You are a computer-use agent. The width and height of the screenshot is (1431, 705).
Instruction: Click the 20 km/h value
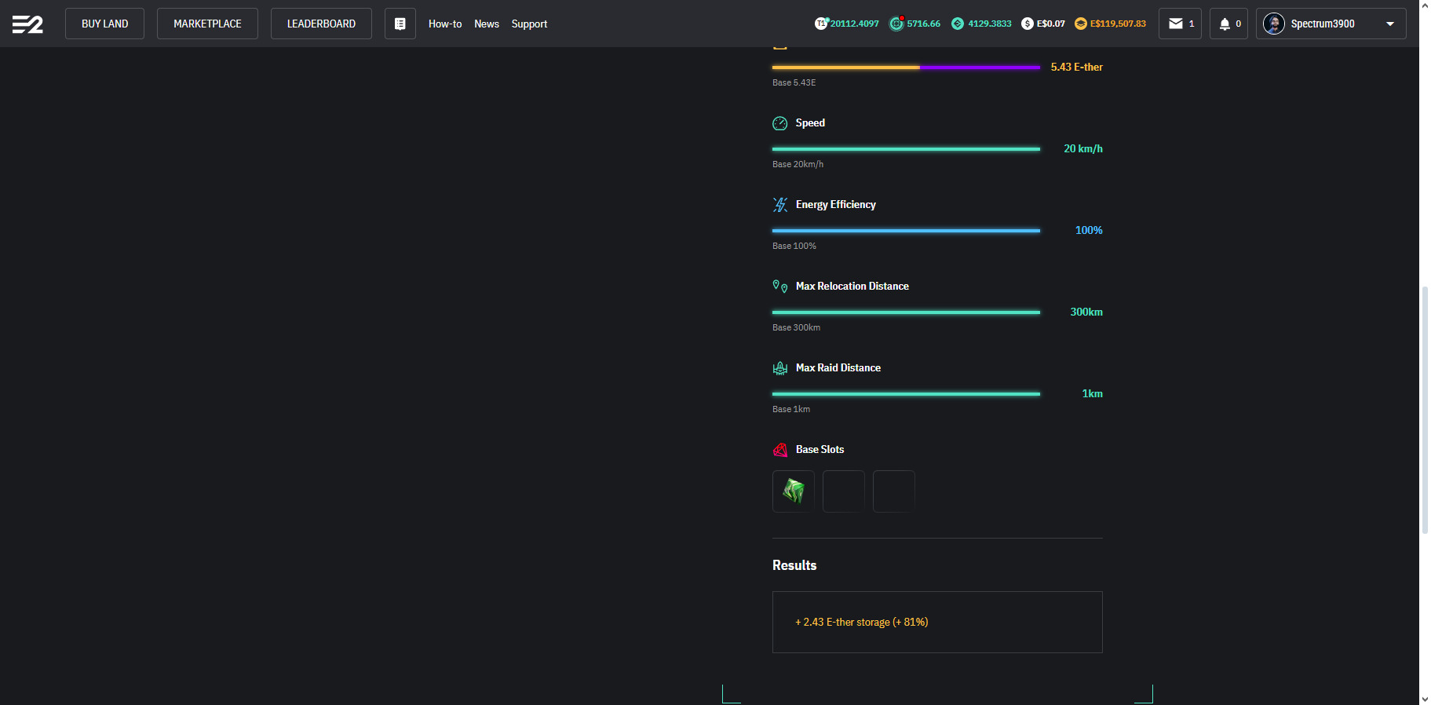point(1083,148)
